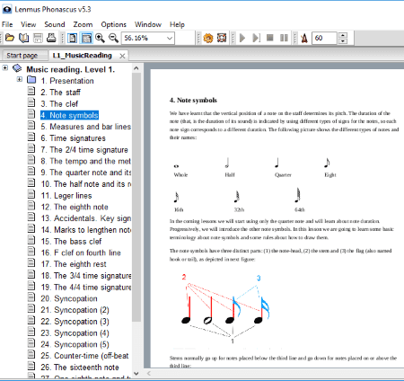The image size is (404, 381).
Task: Open lesson 9. The quarter note
Action: point(86,173)
